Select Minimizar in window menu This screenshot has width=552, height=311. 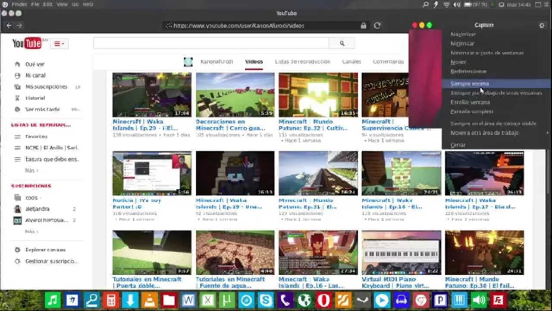pyautogui.click(x=462, y=44)
